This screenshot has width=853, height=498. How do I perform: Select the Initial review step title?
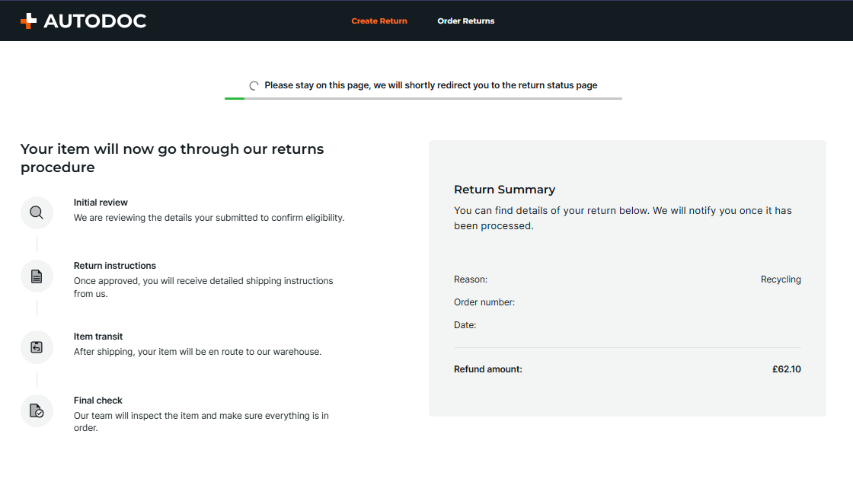coord(101,203)
